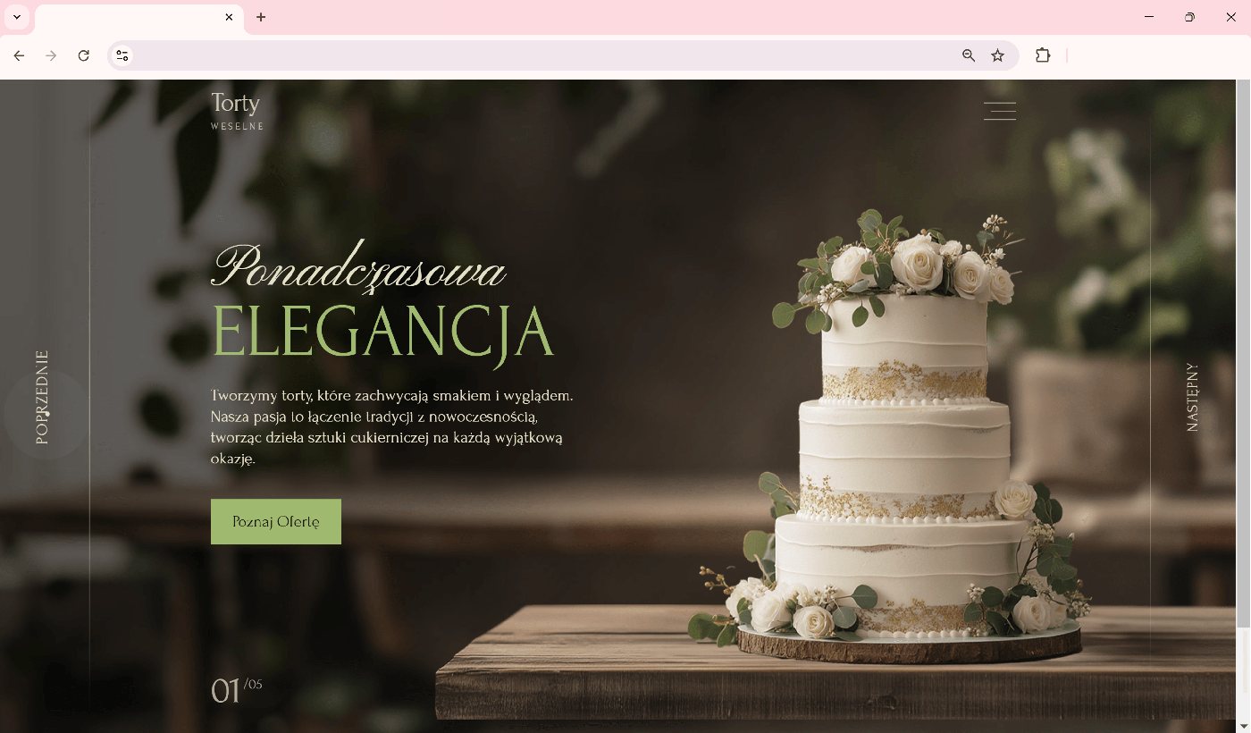
Task: Expand the tab search dropdown arrow
Action: [x=16, y=17]
